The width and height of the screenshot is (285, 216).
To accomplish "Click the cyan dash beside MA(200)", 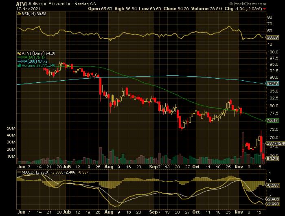I will [19, 62].
